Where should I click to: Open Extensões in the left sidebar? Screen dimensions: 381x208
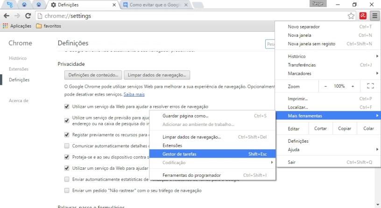(19, 69)
